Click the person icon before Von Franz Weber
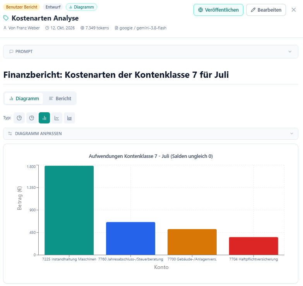Screen dimensions: 303x286 tap(5, 28)
